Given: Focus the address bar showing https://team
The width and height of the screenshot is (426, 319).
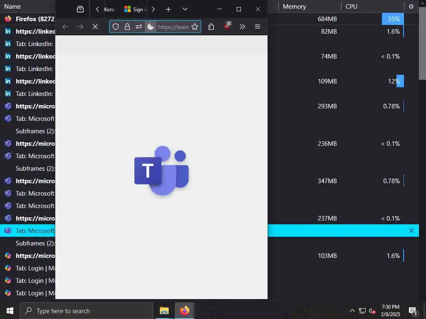Looking at the screenshot, I should (173, 27).
